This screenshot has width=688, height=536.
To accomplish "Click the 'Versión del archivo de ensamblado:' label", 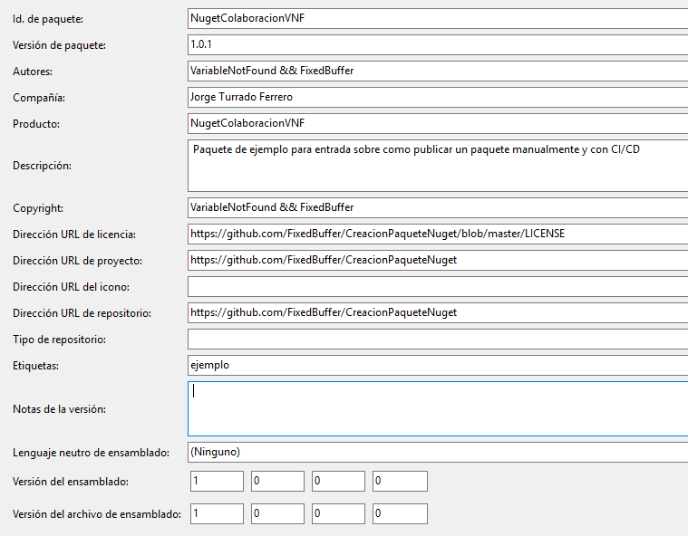I will click(x=97, y=514).
